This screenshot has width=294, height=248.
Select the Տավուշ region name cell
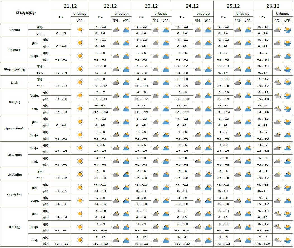[15, 102]
